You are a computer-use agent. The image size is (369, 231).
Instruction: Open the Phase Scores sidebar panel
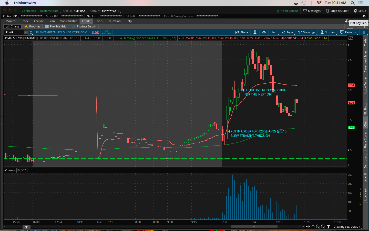pyautogui.click(x=365, y=140)
